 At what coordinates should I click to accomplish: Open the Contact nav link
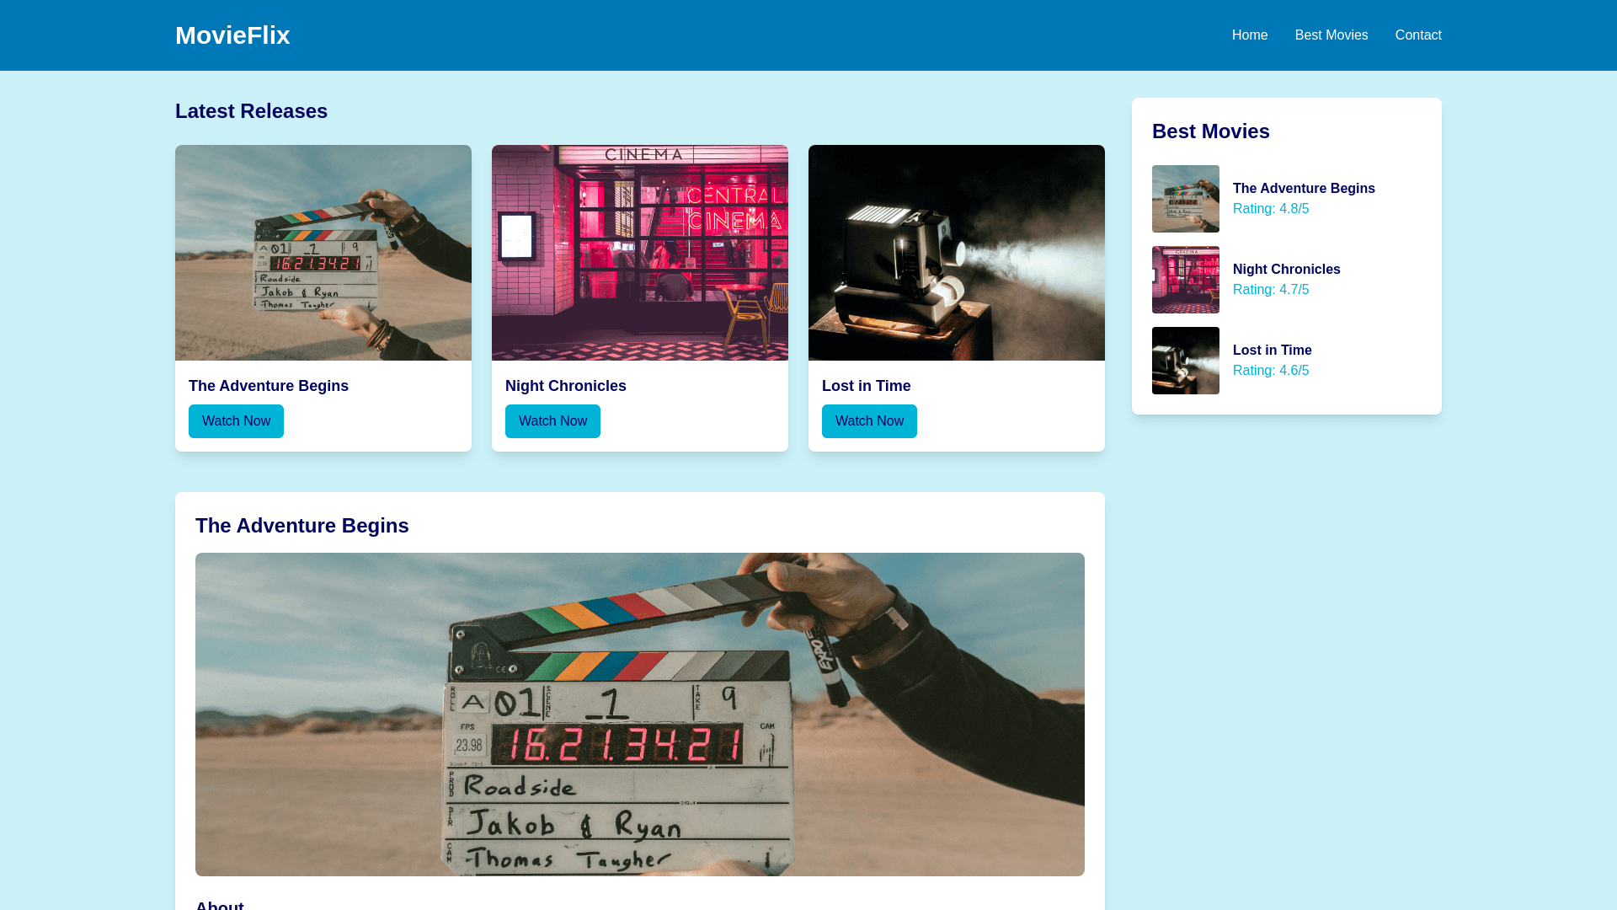[x=1418, y=35]
